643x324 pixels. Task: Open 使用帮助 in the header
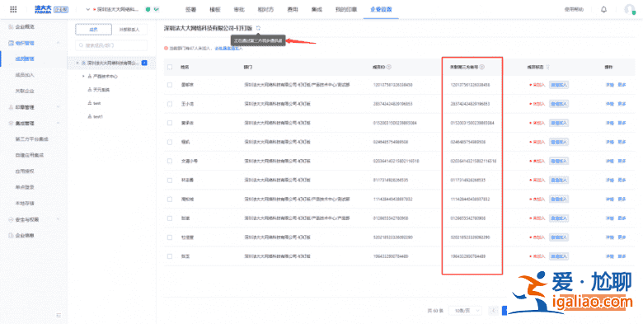574,9
